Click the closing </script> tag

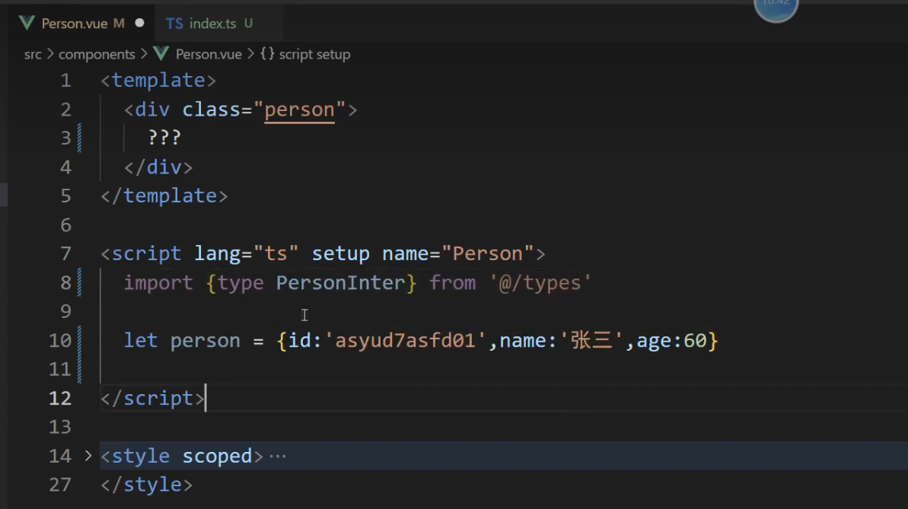pos(153,399)
